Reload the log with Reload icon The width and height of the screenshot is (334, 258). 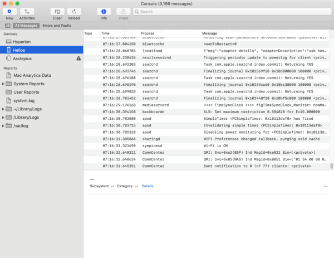[x=74, y=12]
